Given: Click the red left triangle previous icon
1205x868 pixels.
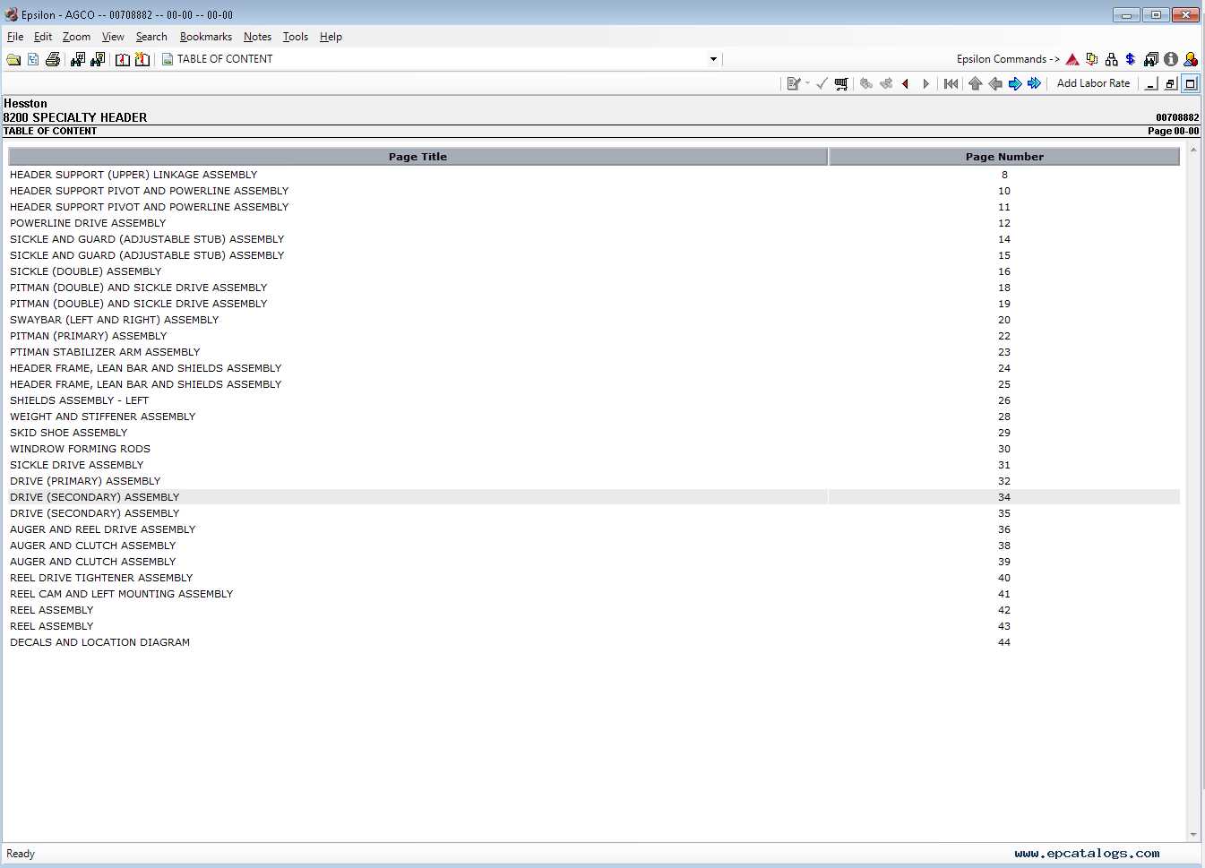Looking at the screenshot, I should tap(906, 83).
